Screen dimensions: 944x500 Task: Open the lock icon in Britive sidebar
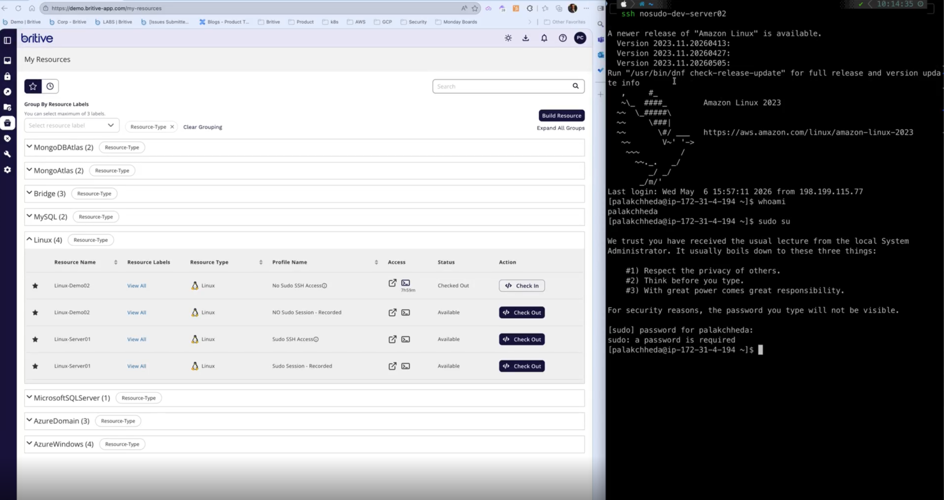[8, 76]
